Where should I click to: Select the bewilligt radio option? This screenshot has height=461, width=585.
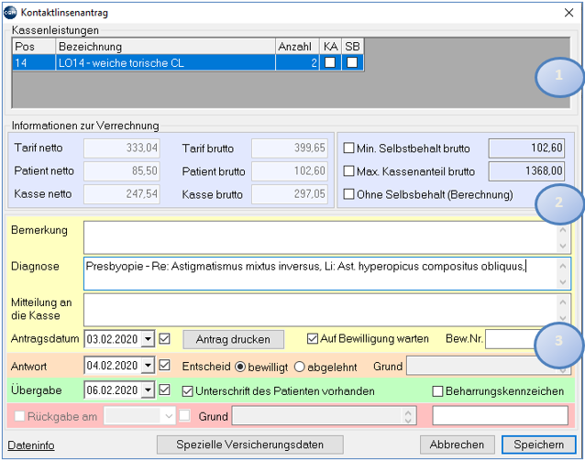(x=240, y=367)
